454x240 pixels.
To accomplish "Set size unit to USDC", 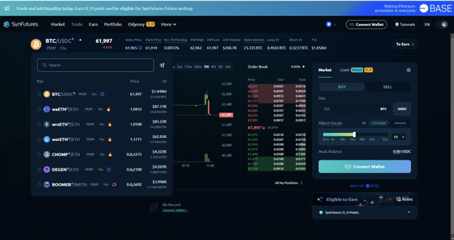I will (x=402, y=109).
